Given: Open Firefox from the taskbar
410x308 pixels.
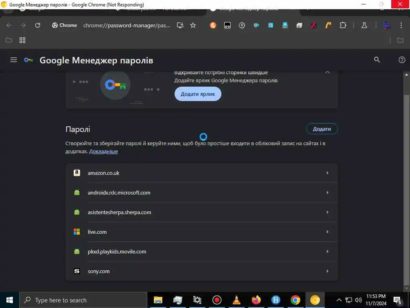Looking at the screenshot, I should pyautogui.click(x=256, y=300).
